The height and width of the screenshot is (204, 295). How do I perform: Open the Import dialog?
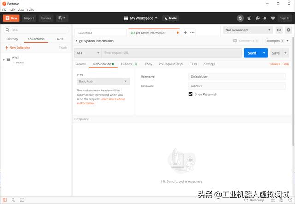tap(29, 18)
